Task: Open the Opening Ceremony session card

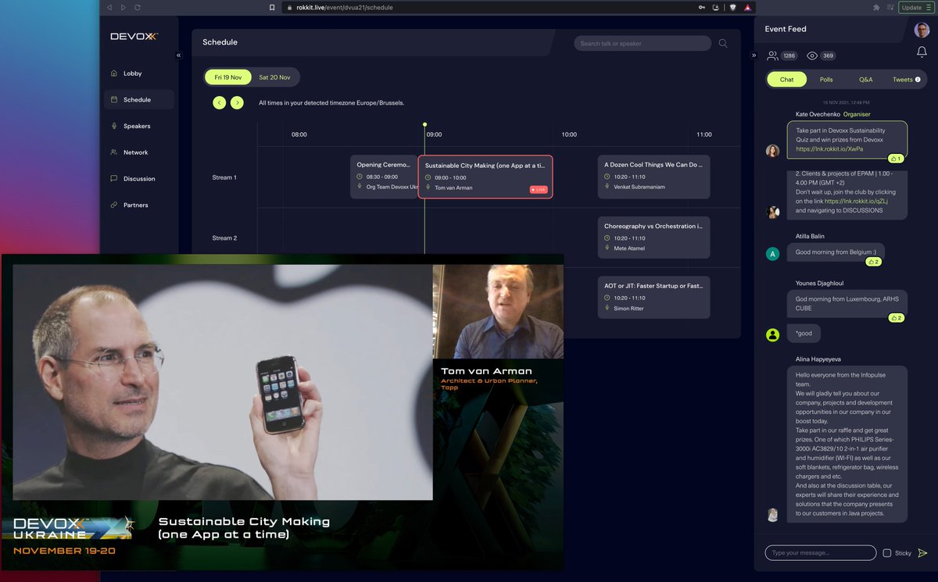Action: (384, 177)
